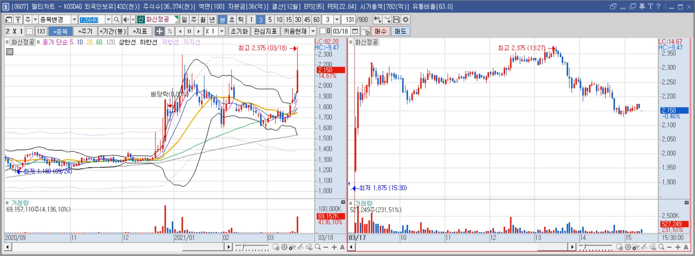695x256 pixels.
Task: Switch to the 일 daily period tab
Action: (184, 20)
